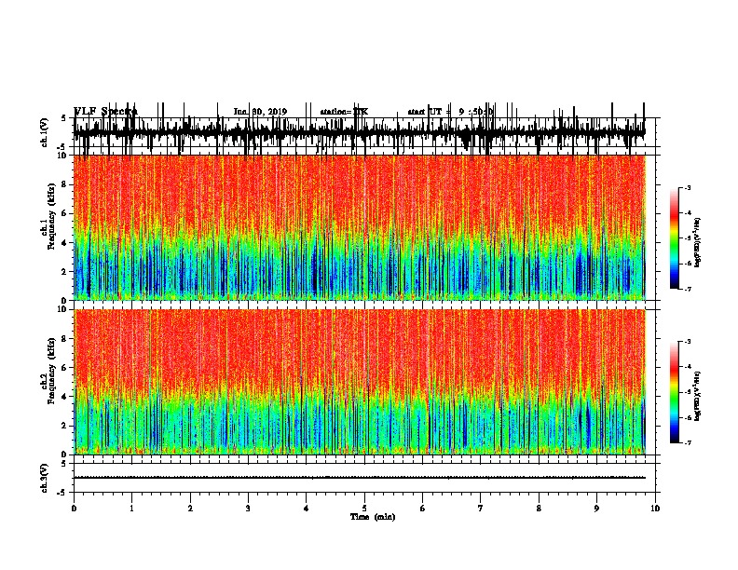Click tick label '7' on the time axis
This screenshot has height=570, width=738.
(x=481, y=509)
